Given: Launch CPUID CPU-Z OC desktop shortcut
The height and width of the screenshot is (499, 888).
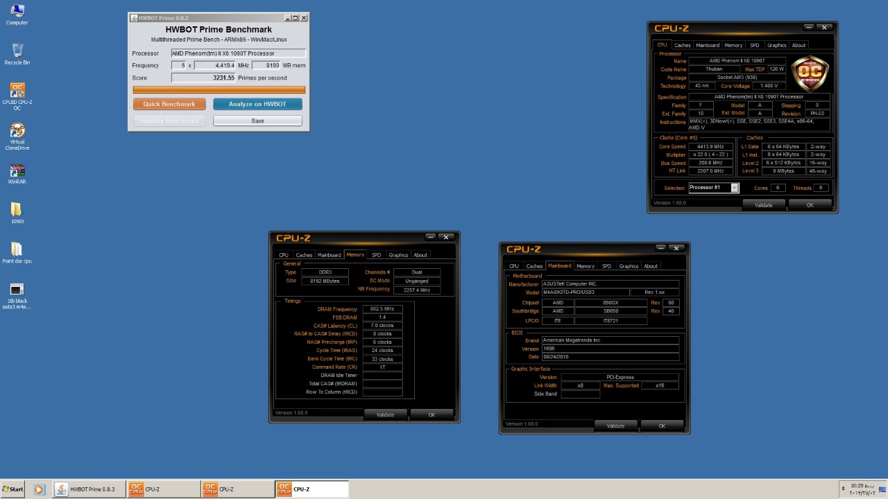Looking at the screenshot, I should (17, 96).
